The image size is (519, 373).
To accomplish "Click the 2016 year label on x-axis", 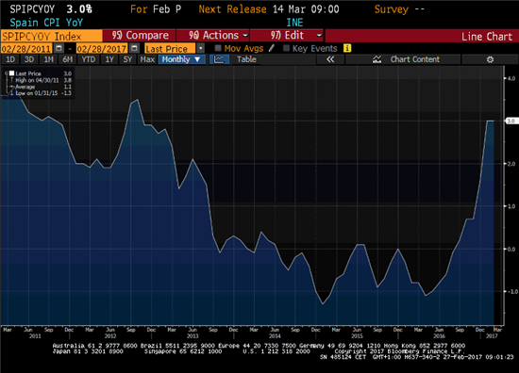I will 439,336.
